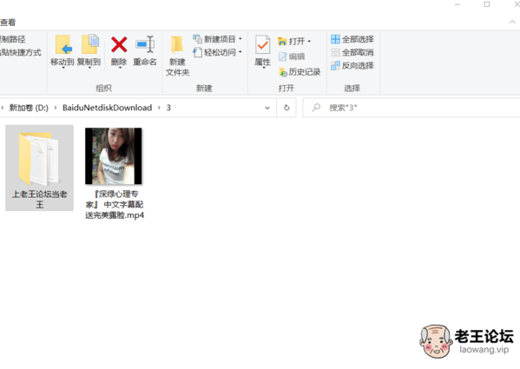Click 历史记录 (History) icon
This screenshot has height=369, width=520.
pos(282,72)
